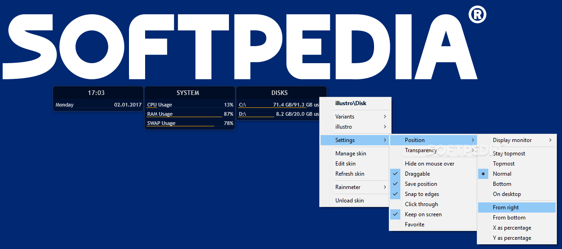The width and height of the screenshot is (562, 249).
Task: Click the Monday day label
Action: tap(64, 105)
